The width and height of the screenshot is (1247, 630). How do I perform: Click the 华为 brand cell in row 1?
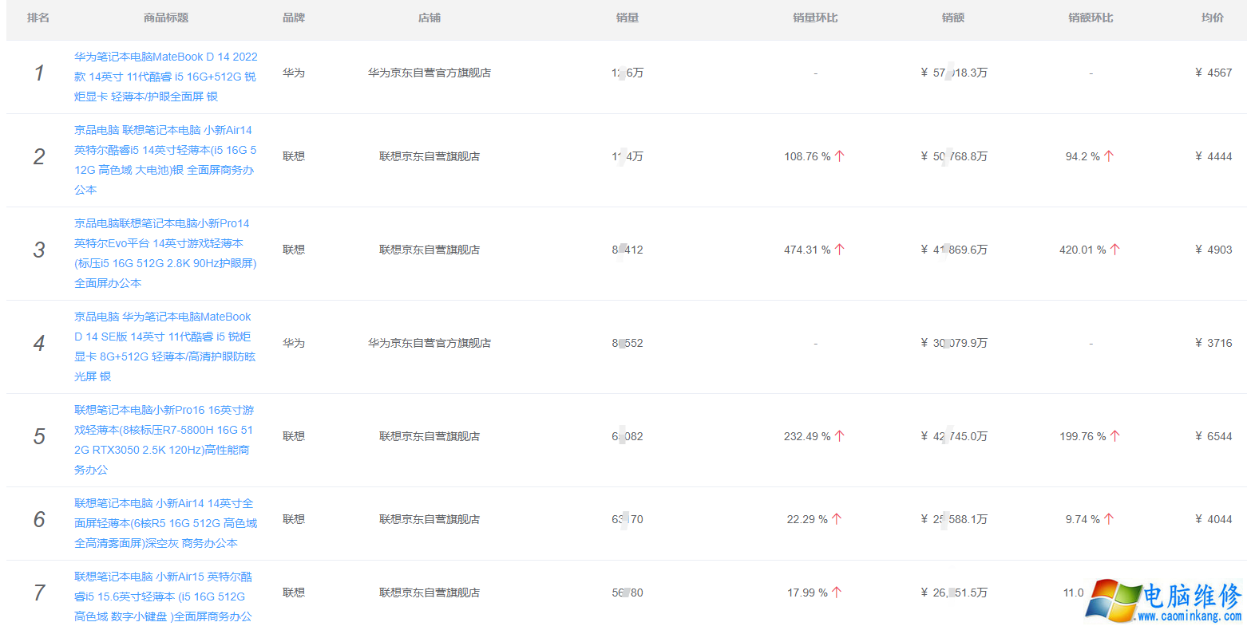(x=294, y=73)
